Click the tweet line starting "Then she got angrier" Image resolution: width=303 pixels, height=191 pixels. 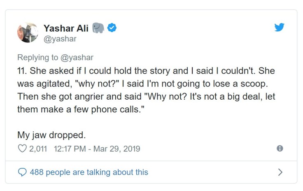145,97
